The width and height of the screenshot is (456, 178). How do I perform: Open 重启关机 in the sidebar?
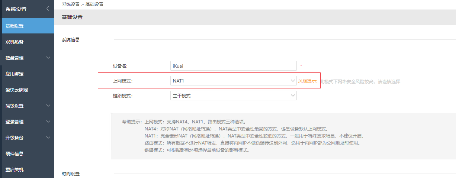(15, 169)
